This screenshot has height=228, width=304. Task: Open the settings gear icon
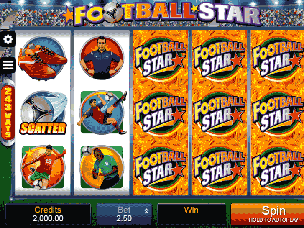click(8, 39)
